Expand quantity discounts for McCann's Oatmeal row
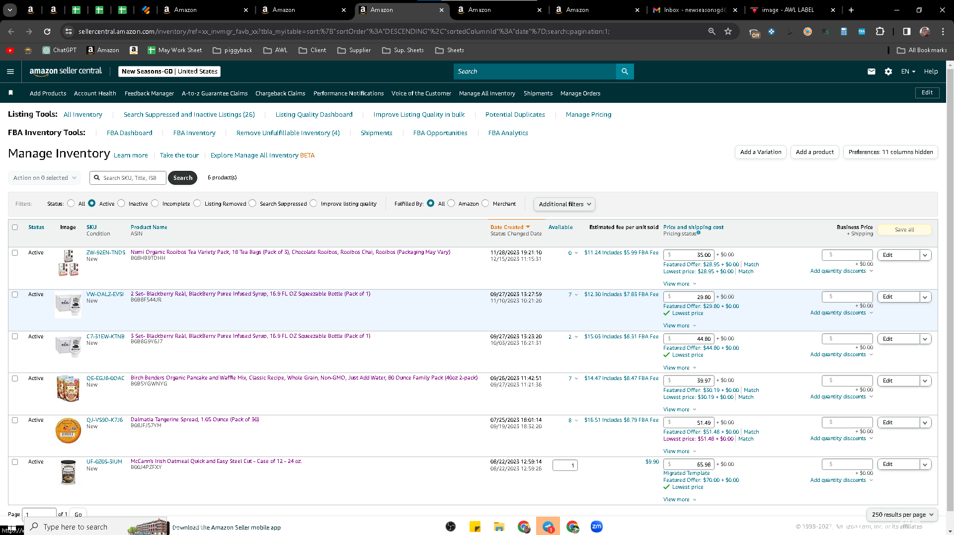954x535 pixels. coord(841,480)
